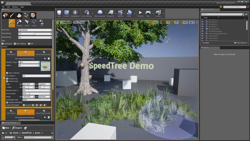Toggle Align to Normal checkbox

7,73
